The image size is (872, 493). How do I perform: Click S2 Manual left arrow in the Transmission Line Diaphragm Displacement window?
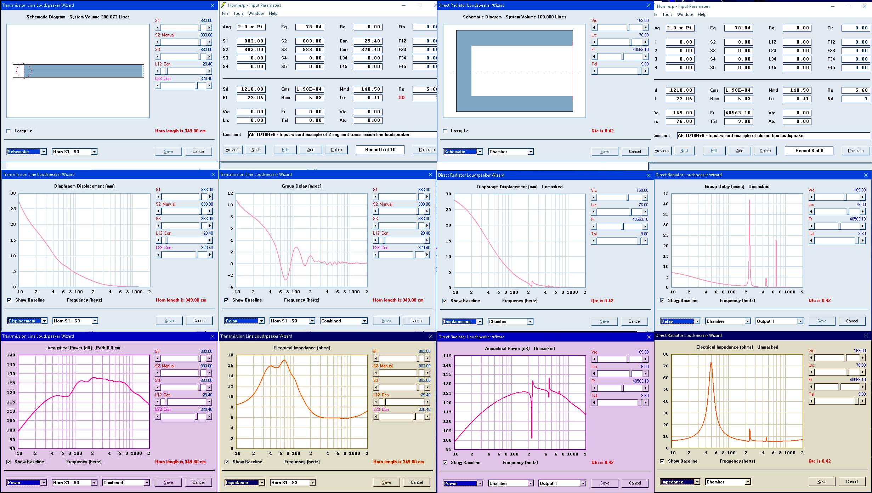click(159, 211)
